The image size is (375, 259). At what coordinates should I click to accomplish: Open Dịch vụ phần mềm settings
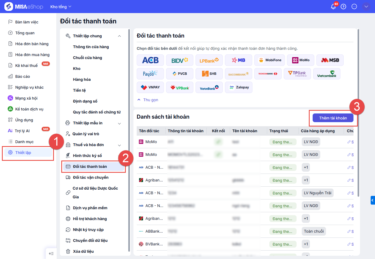[x=90, y=208]
